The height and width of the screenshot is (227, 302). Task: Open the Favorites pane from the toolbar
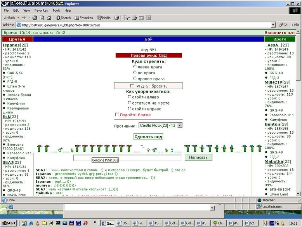tap(84, 18)
